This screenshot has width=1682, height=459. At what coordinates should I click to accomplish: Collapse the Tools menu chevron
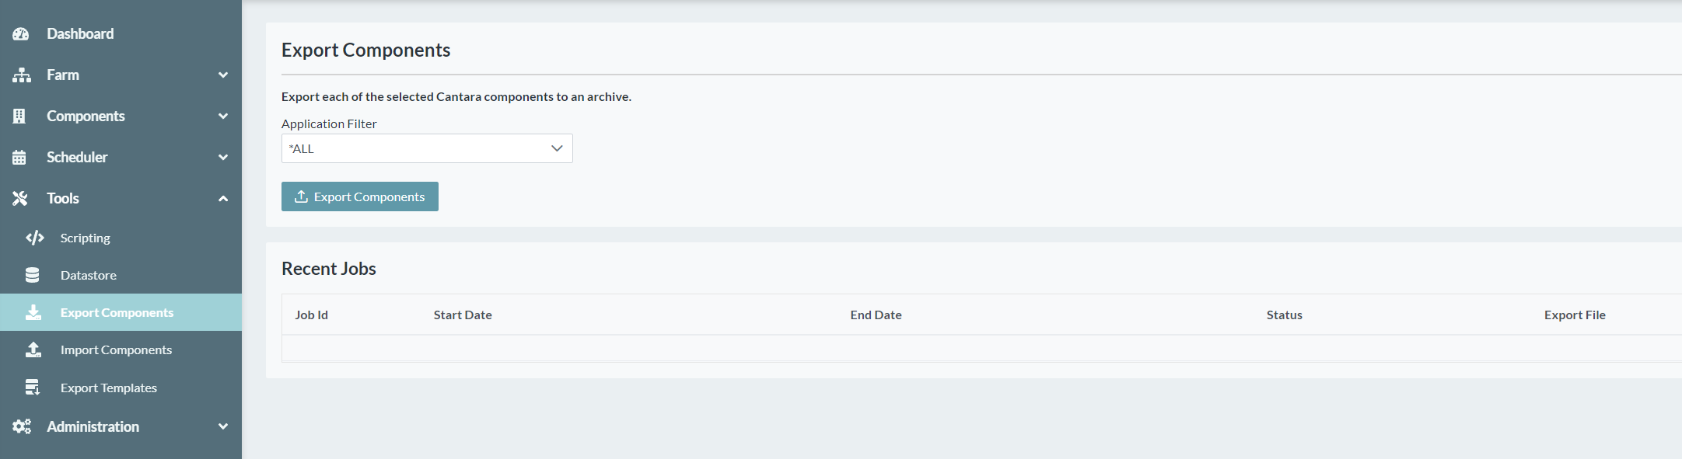point(223,199)
